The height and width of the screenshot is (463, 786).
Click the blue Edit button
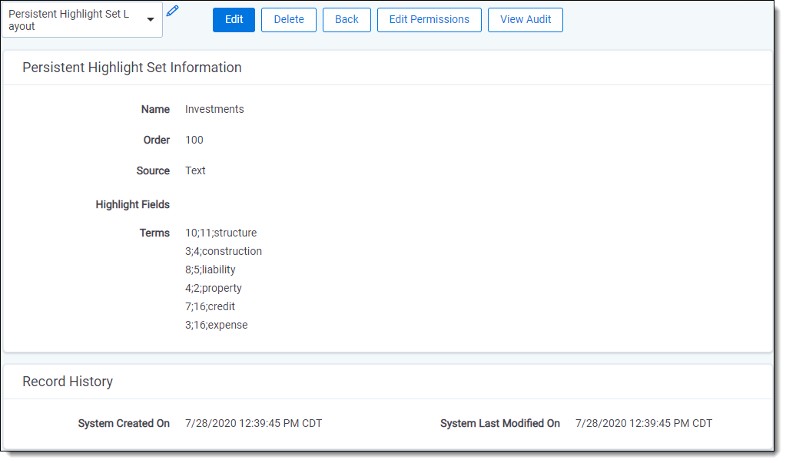tap(234, 20)
